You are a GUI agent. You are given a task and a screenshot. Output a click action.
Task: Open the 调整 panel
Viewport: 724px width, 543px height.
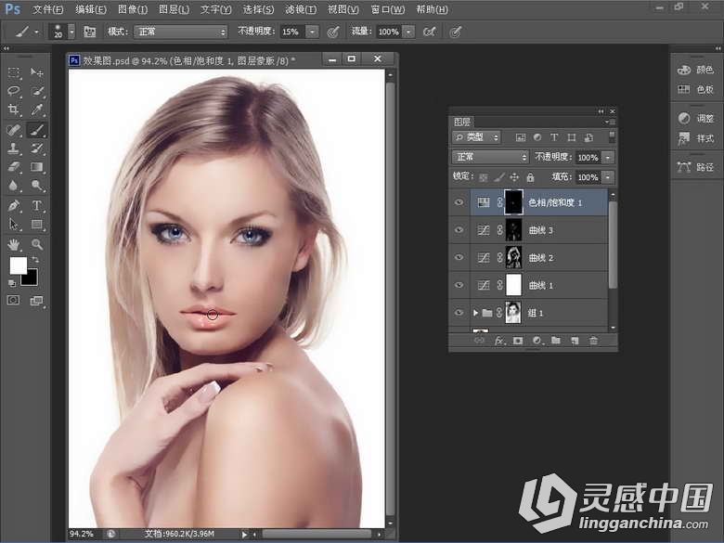pyautogui.click(x=696, y=118)
